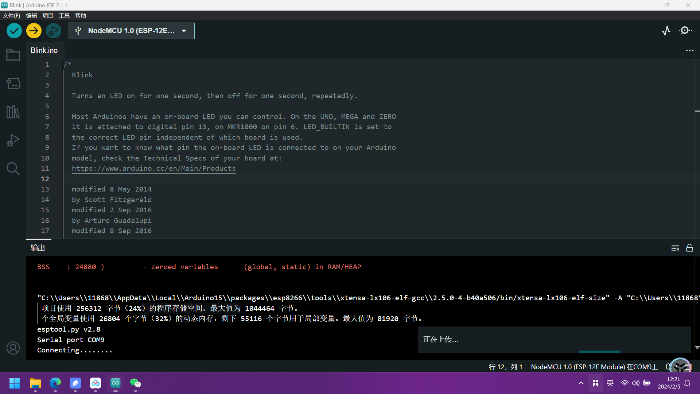Open WeChat from the taskbar

(136, 383)
